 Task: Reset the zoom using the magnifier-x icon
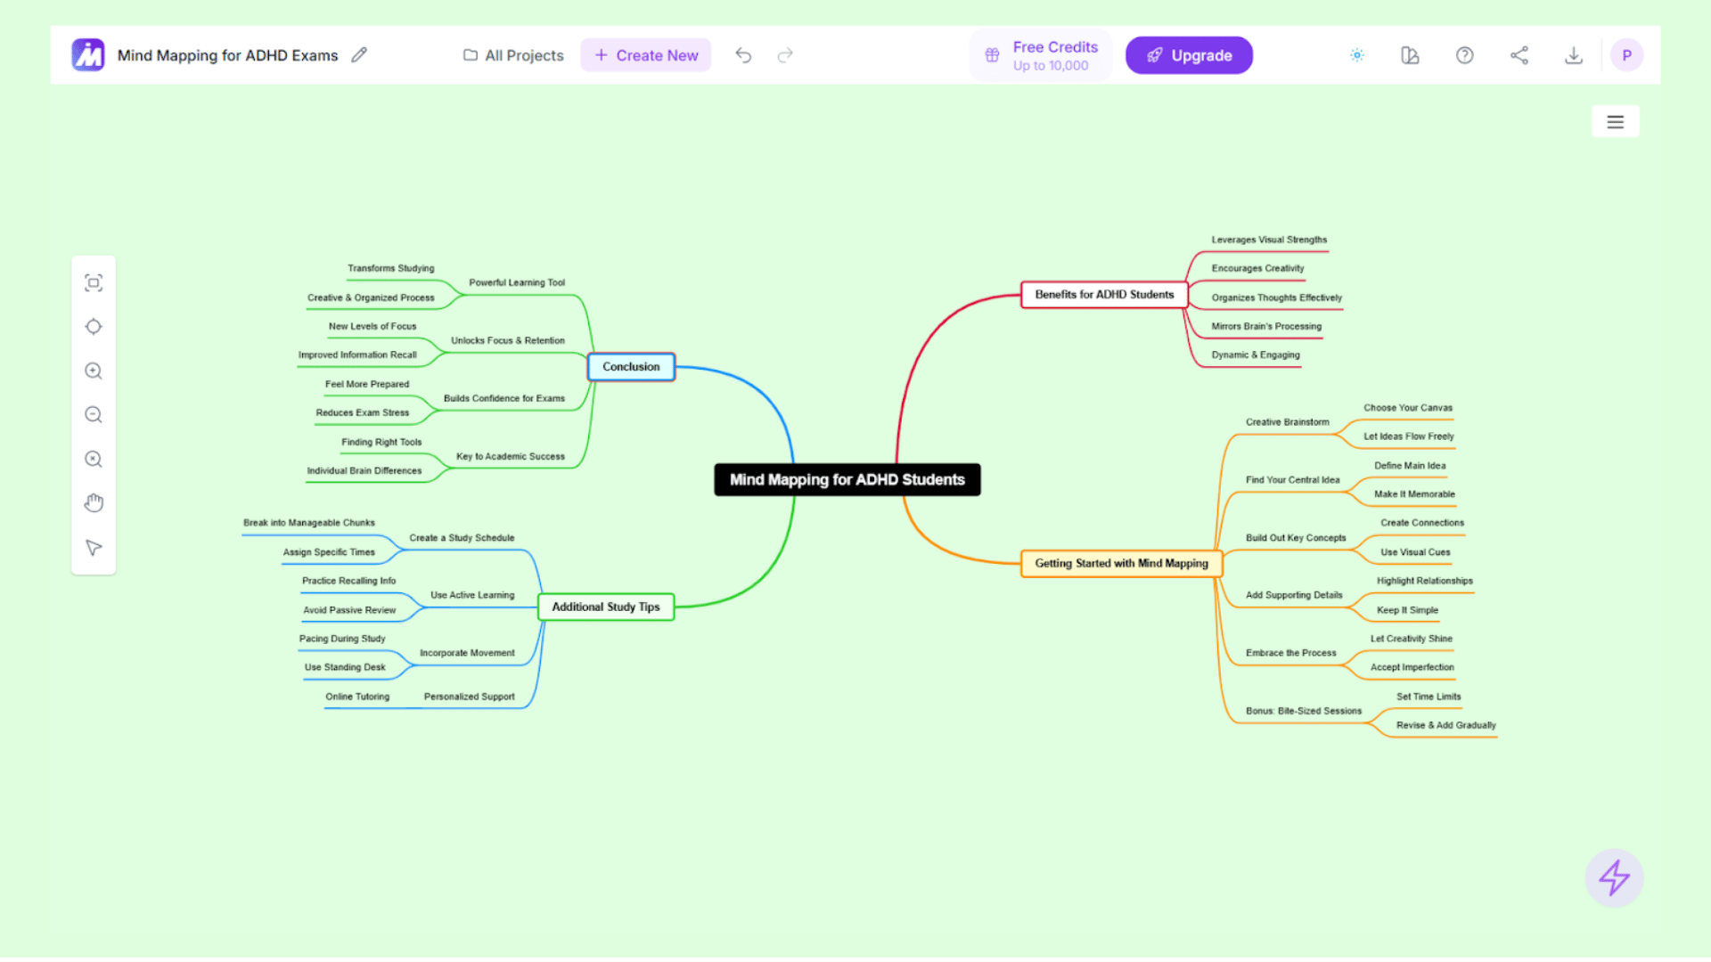pyautogui.click(x=94, y=459)
